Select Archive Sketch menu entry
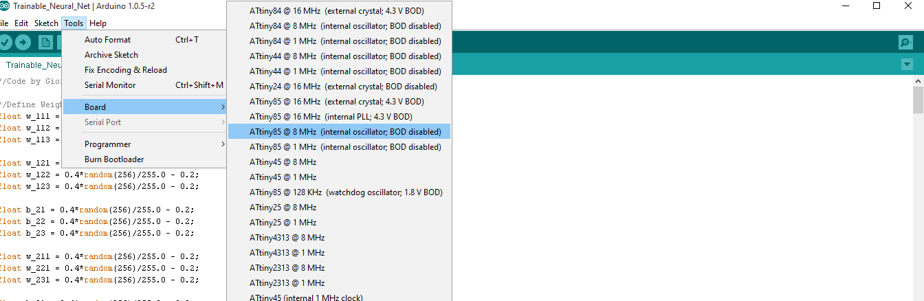This screenshot has height=301, width=924. [x=111, y=55]
